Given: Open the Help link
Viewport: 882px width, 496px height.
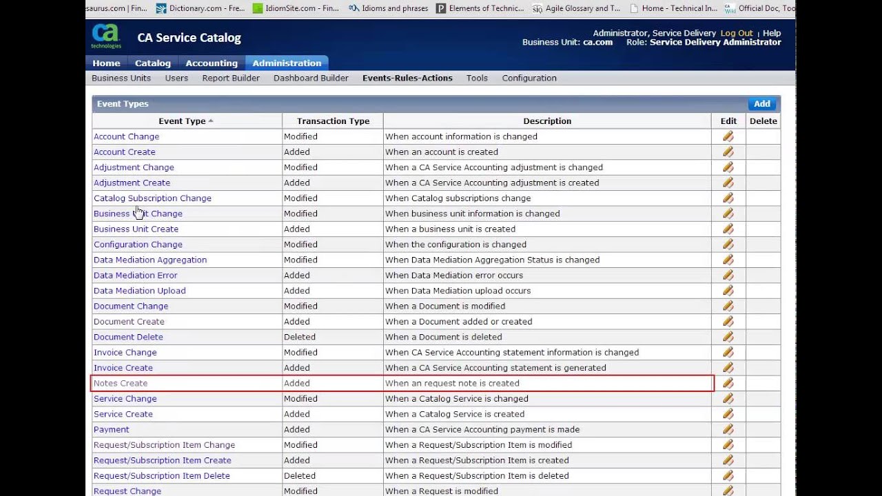Looking at the screenshot, I should (772, 33).
